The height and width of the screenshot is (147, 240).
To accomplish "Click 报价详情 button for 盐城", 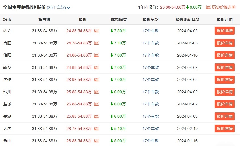I will (225, 104).
